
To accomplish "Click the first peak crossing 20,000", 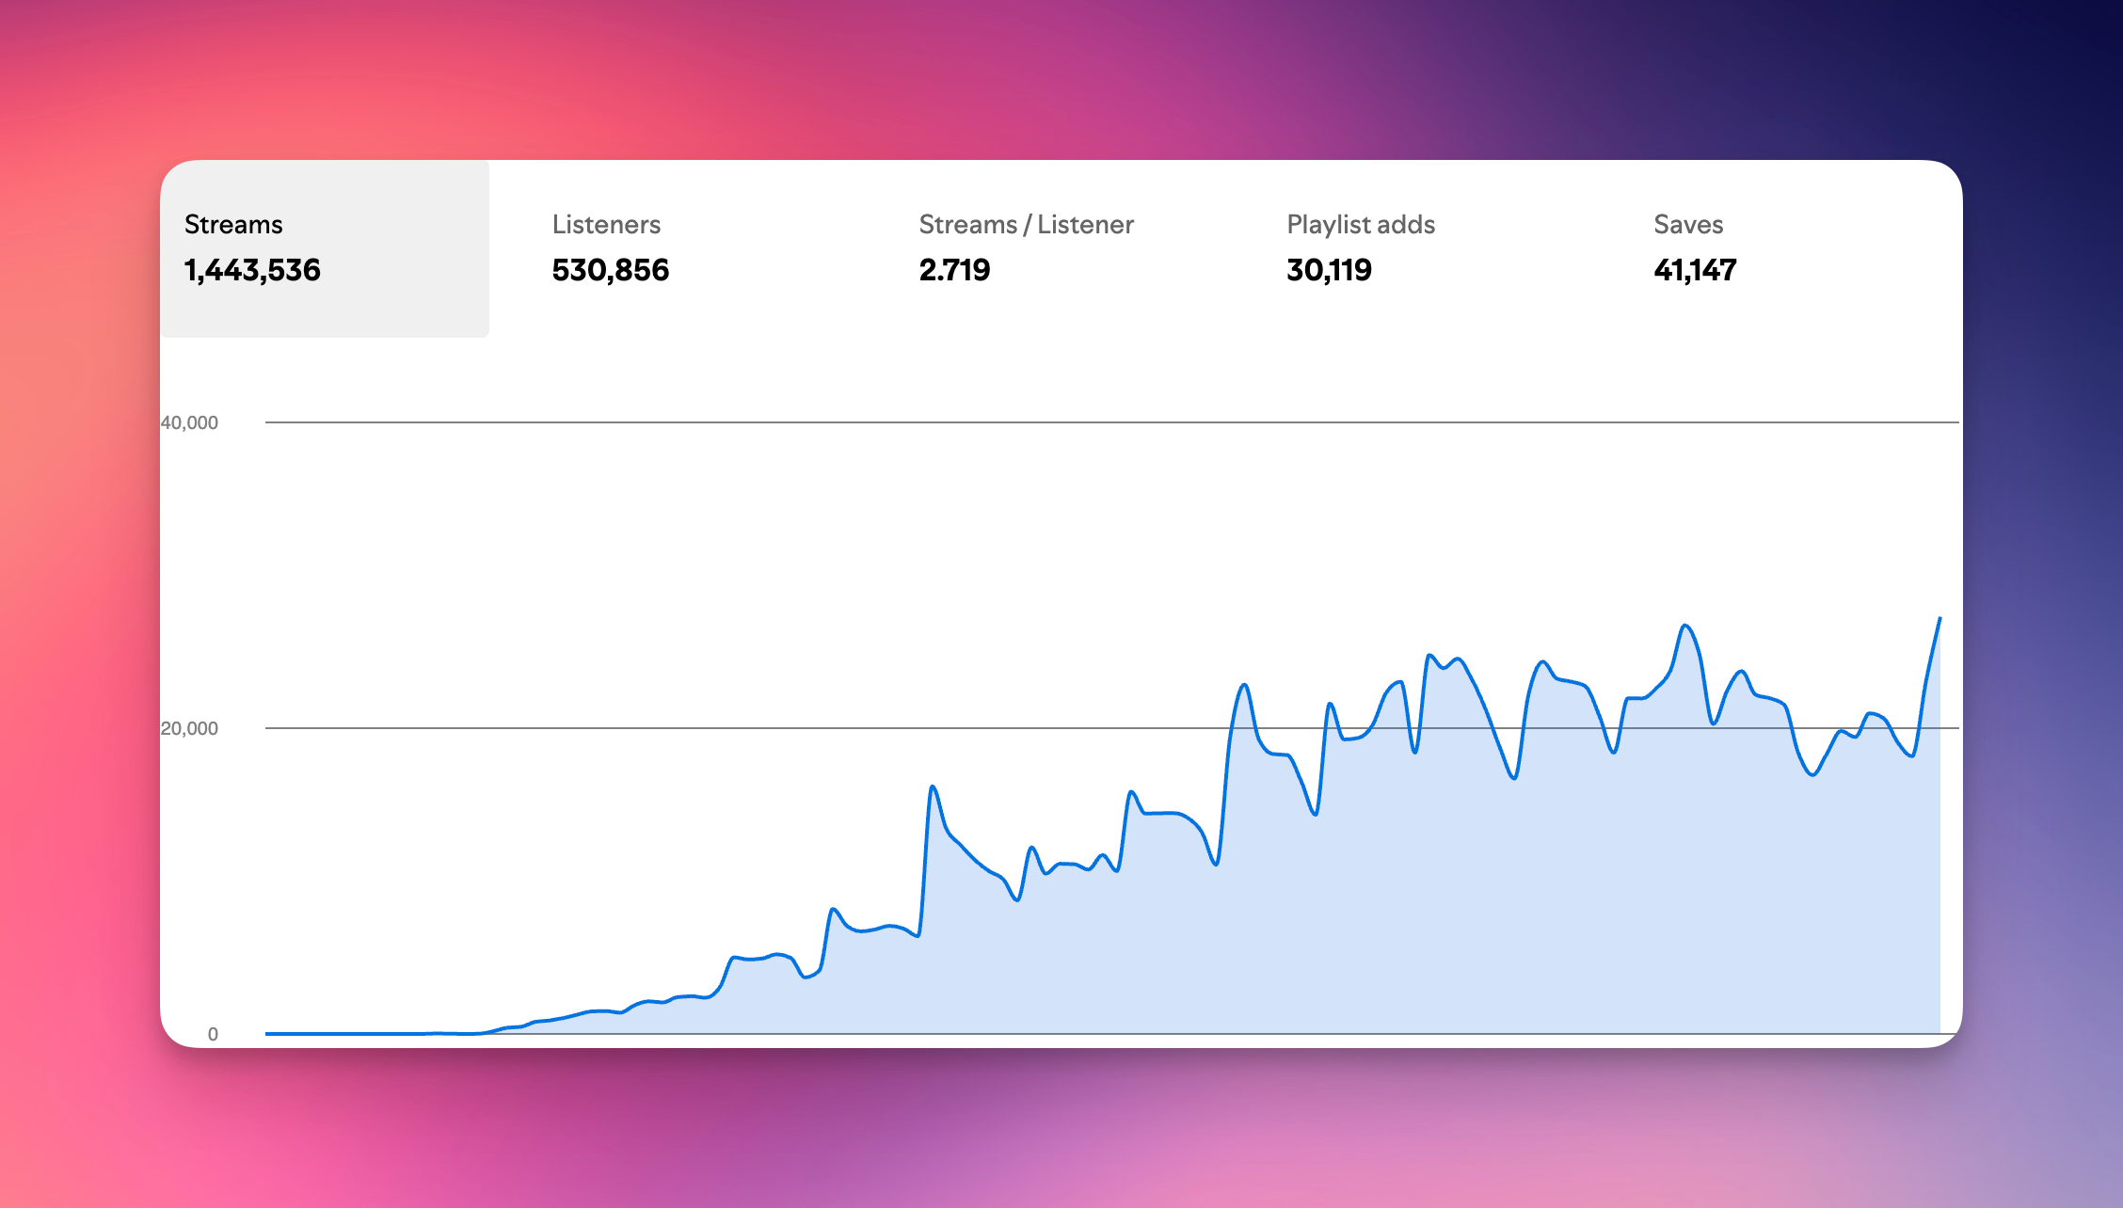I will coord(1244,685).
